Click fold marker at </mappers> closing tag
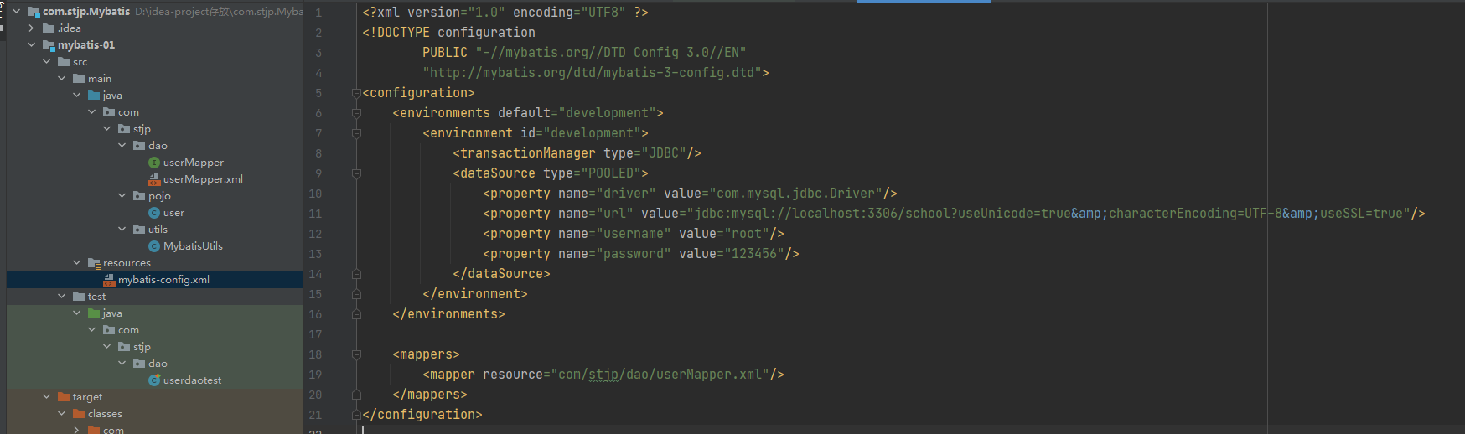 click(356, 395)
